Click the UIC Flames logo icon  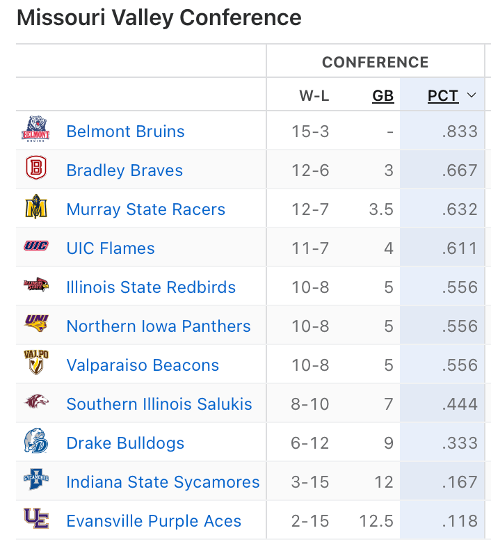point(36,248)
